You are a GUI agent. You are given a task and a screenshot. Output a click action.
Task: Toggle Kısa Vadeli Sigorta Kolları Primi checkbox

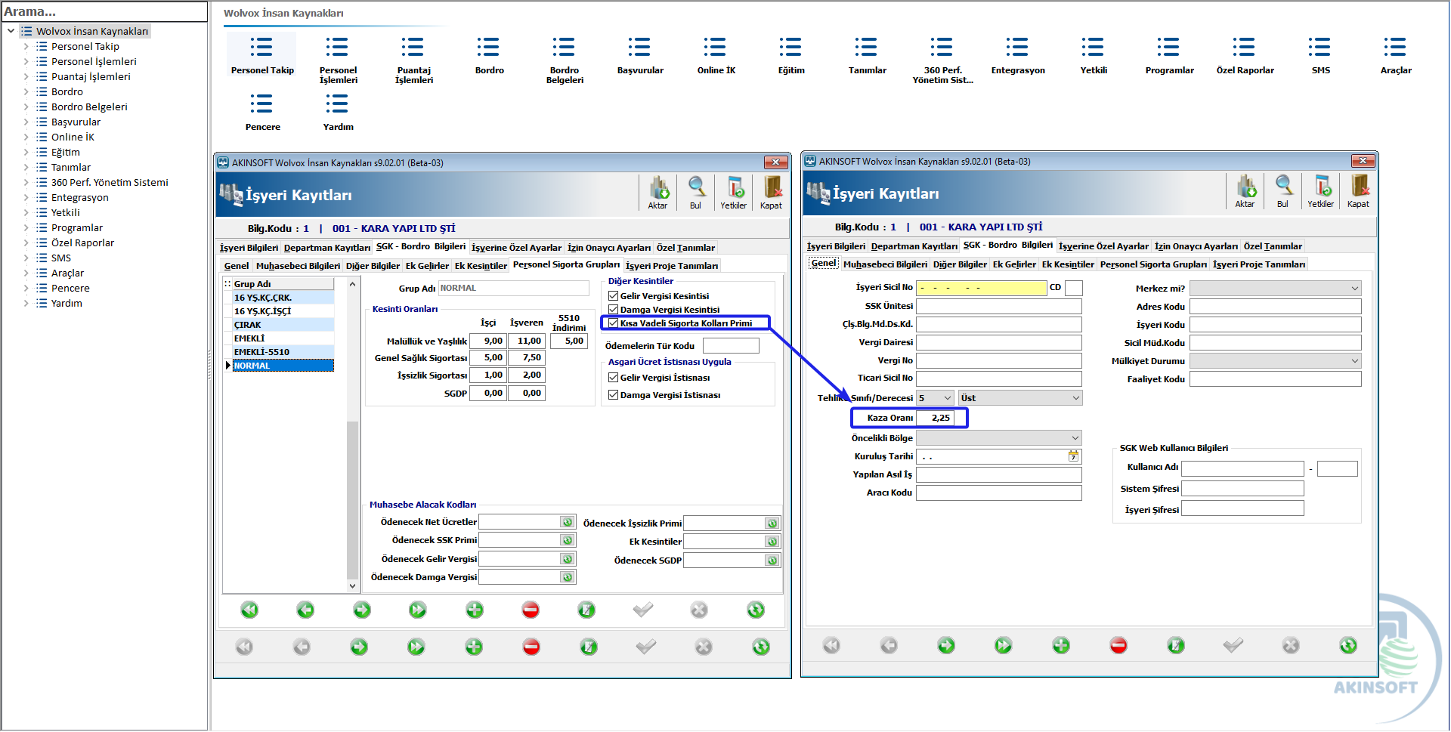(x=614, y=323)
